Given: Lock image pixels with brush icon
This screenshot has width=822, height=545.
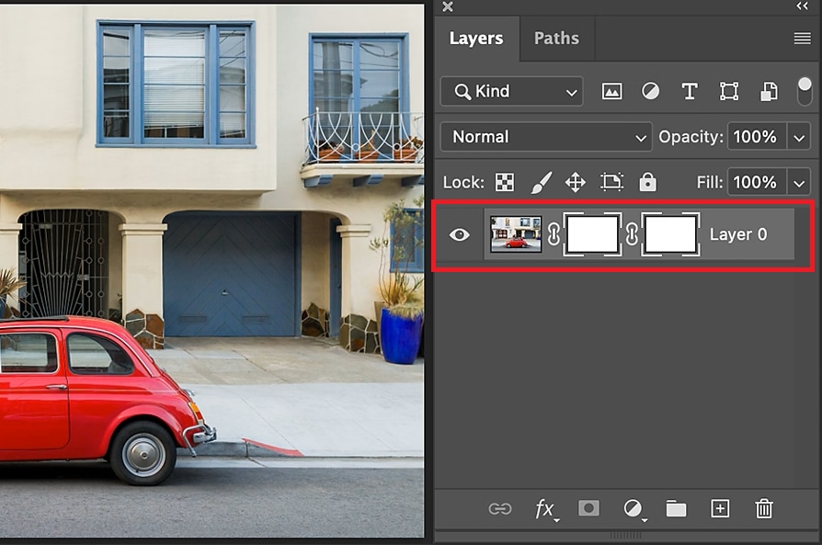Looking at the screenshot, I should click(x=541, y=182).
